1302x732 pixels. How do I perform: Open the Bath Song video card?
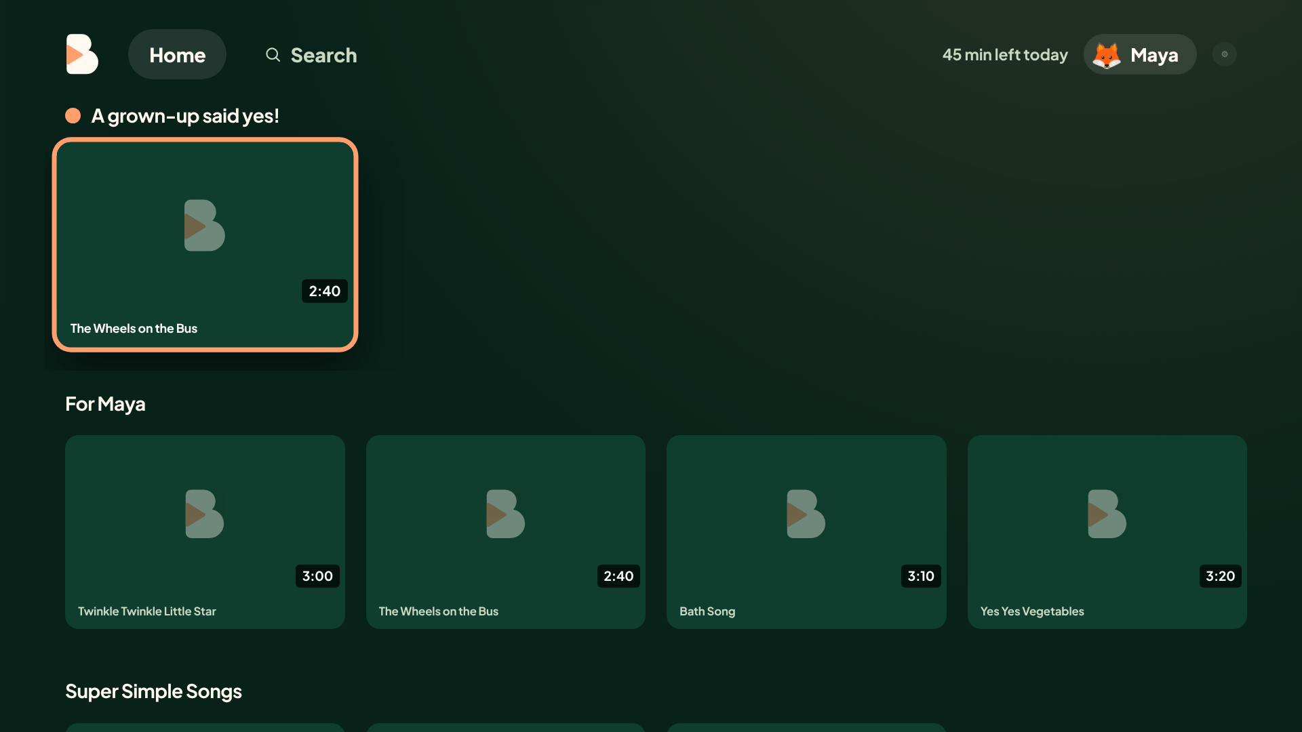point(806,532)
